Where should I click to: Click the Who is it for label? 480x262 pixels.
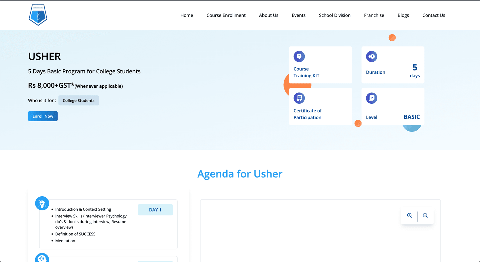[42, 100]
